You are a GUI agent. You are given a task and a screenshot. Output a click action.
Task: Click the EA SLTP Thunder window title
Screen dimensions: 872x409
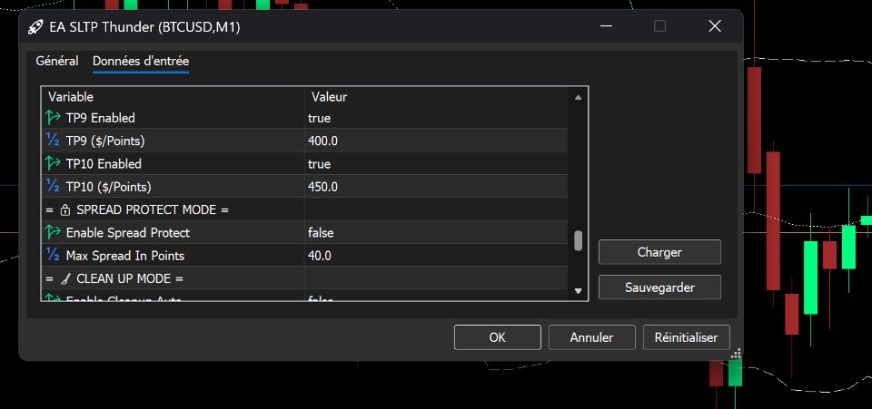click(x=144, y=27)
